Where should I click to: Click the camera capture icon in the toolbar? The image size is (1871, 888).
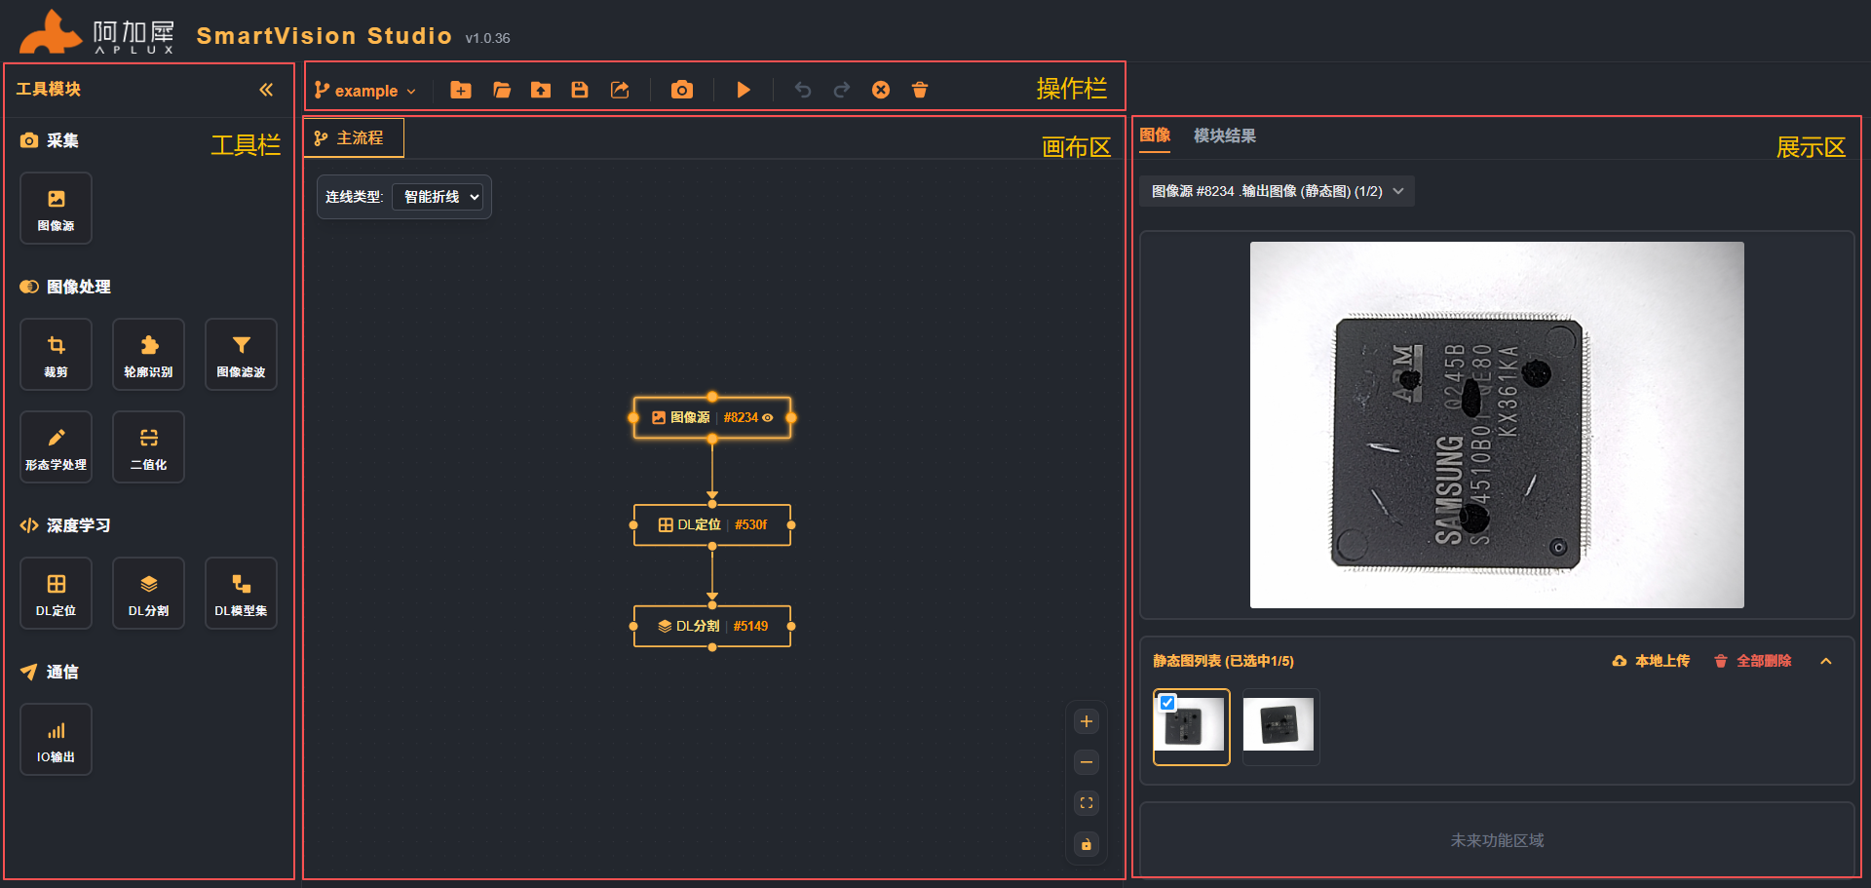pos(682,90)
